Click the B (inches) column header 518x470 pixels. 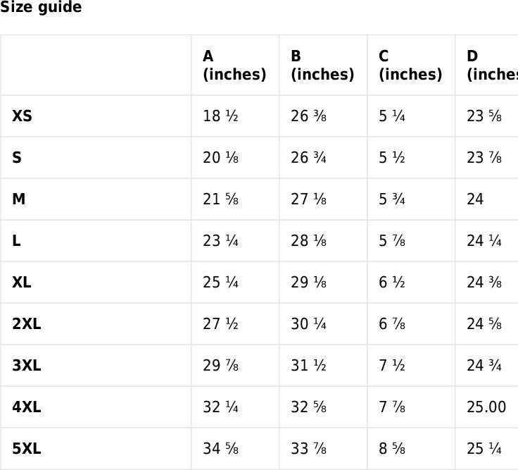[x=322, y=66]
